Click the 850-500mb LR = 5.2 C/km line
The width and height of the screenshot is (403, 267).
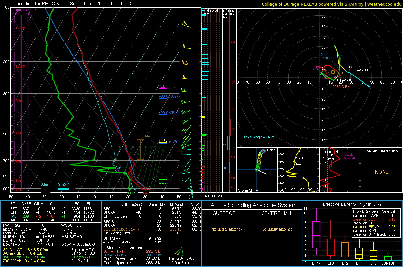(x=24, y=257)
